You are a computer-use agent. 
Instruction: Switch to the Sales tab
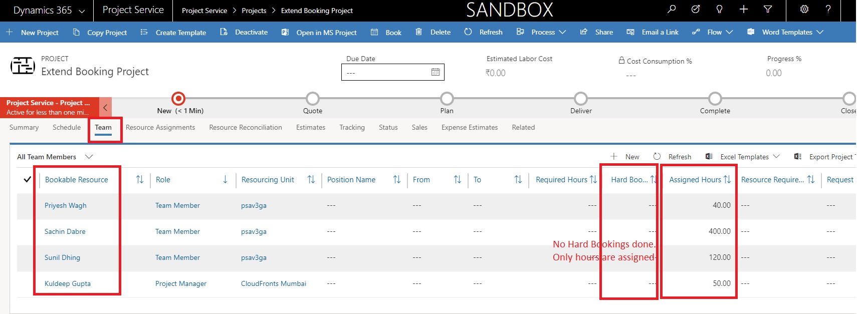(x=419, y=127)
